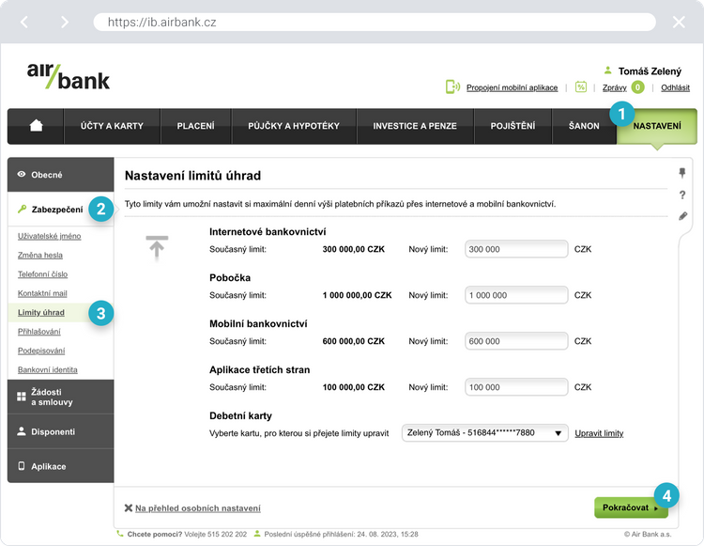The image size is (704, 546).
Task: Expand the Žádosti a smlouvy sidebar section
Action: (x=60, y=397)
